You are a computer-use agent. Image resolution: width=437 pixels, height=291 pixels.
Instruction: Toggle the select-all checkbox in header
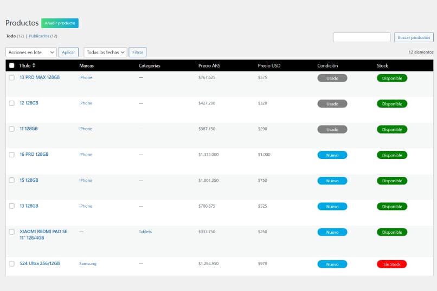pyautogui.click(x=12, y=65)
